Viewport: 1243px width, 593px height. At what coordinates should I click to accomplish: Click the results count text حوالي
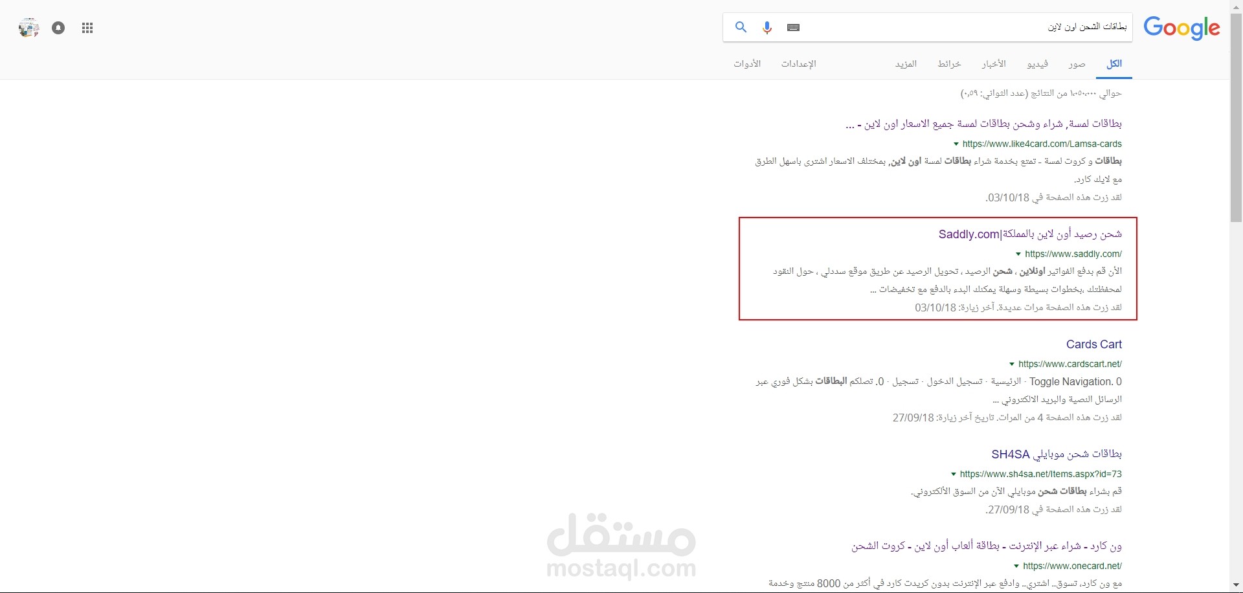coord(1041,94)
